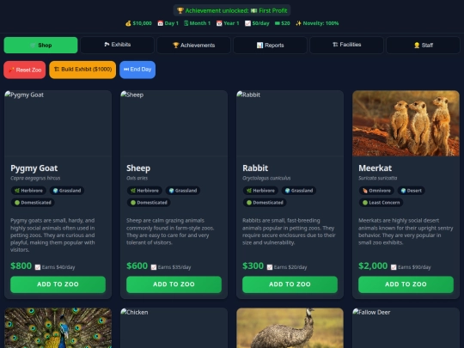
Task: Click the trophy icon on Achievements tab
Action: click(x=176, y=45)
